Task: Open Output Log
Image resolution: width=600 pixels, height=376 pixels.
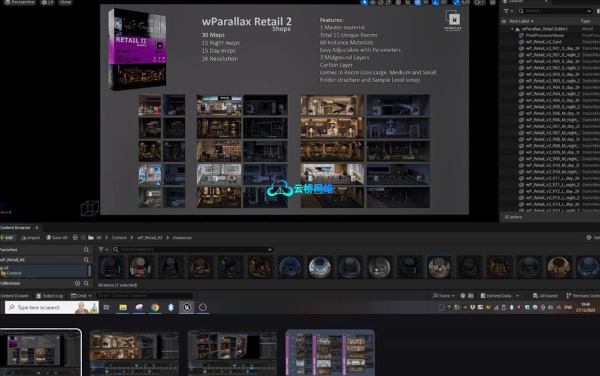Action: pos(49,296)
